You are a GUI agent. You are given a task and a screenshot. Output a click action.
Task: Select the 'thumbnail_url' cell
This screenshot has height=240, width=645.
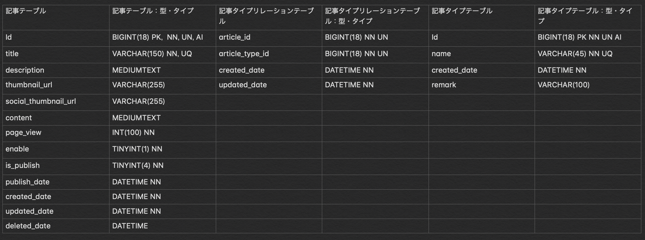click(56, 86)
